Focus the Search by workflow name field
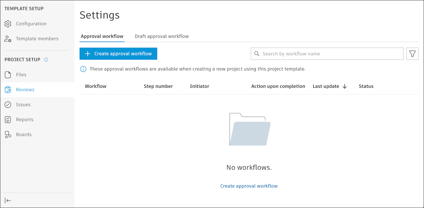 coord(327,54)
